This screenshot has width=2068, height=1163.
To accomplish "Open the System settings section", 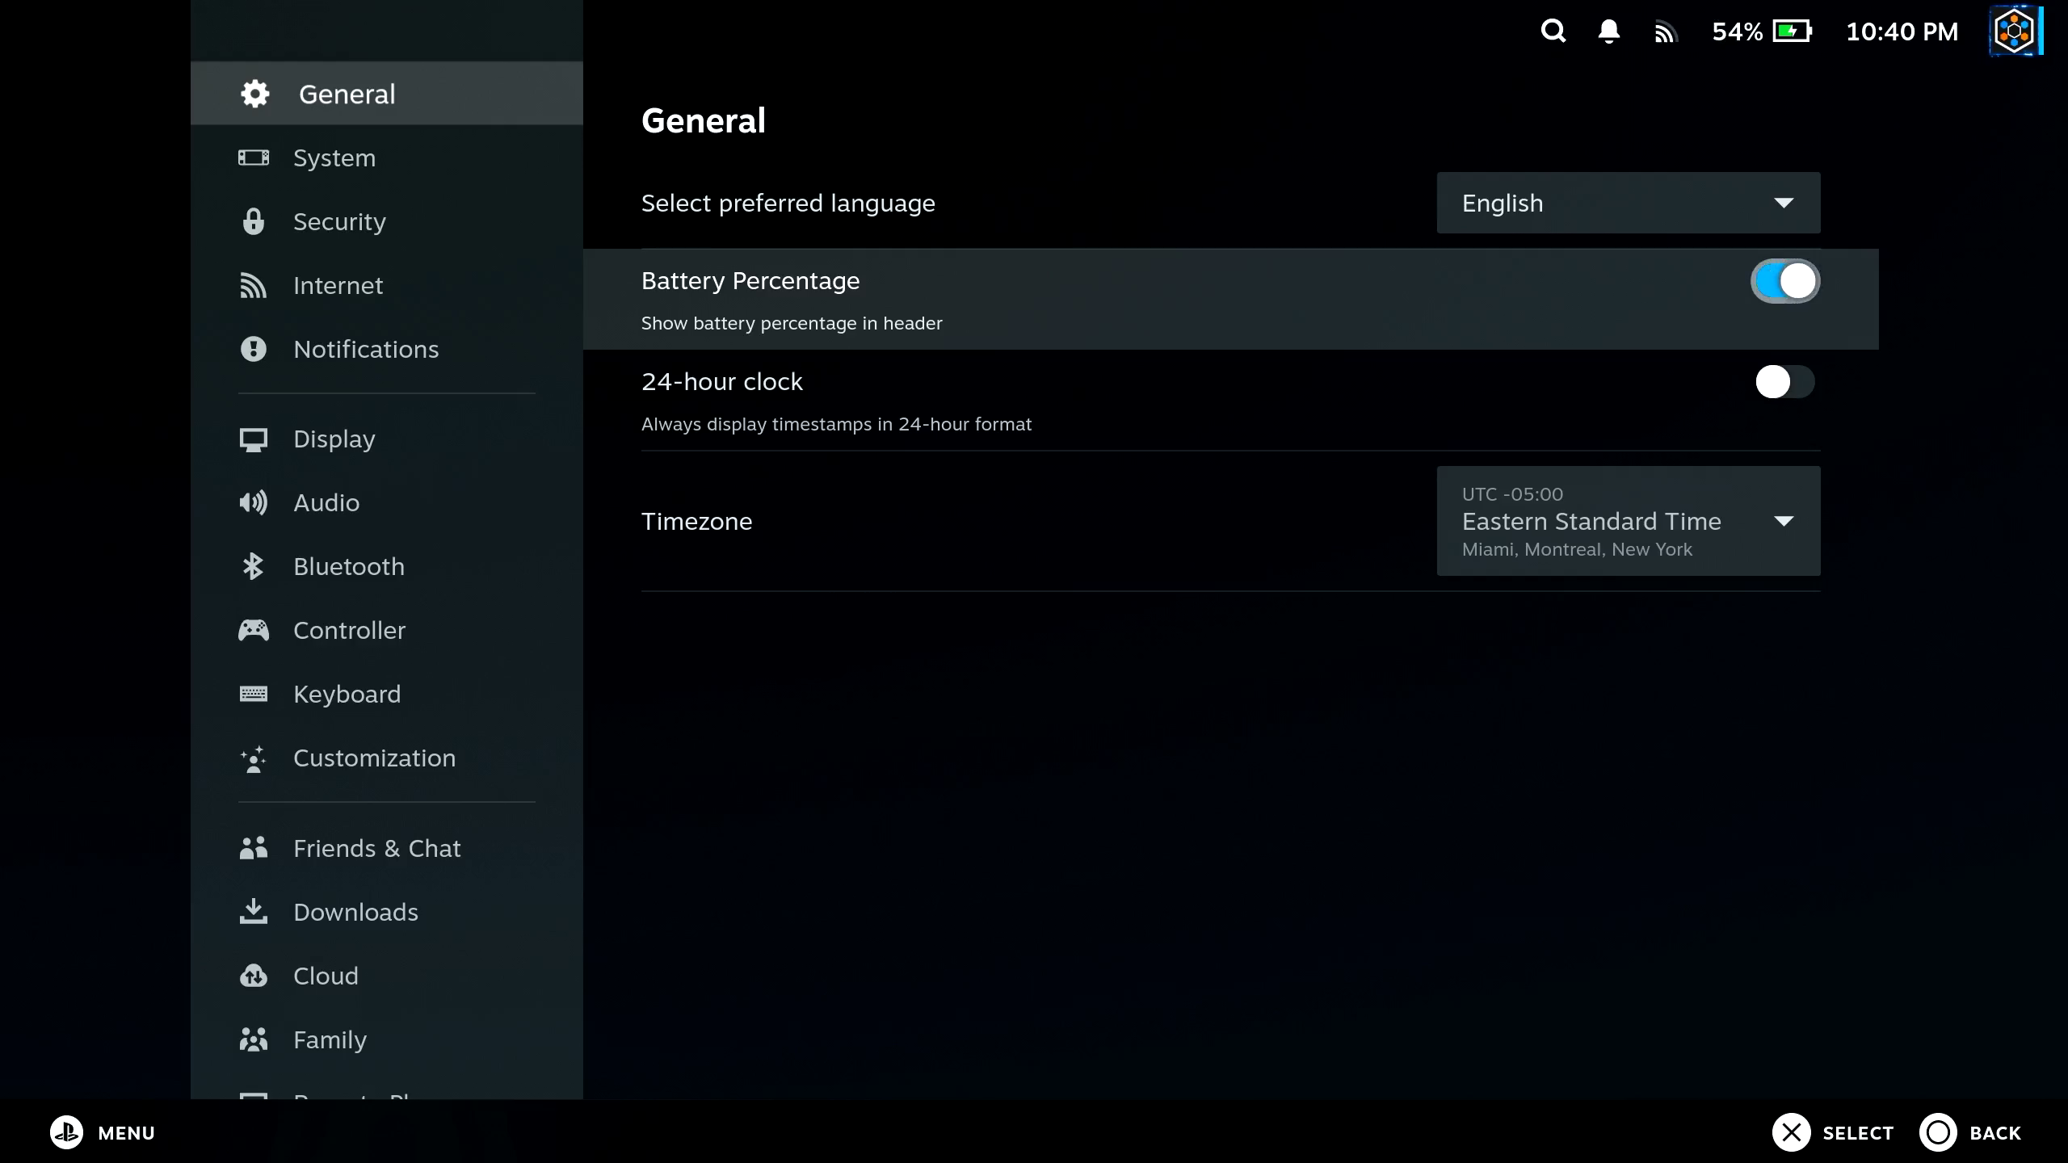I will click(334, 157).
